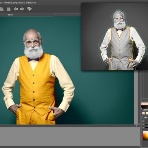
Task: Pick the second small cream swatch under Color
Action: point(147,113)
